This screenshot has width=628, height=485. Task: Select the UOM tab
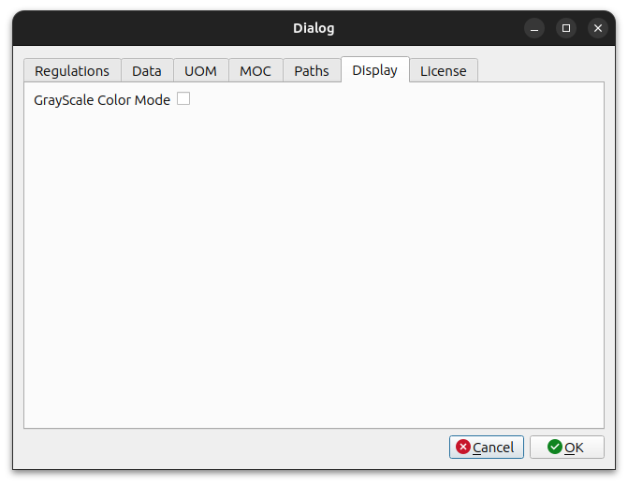[200, 71]
